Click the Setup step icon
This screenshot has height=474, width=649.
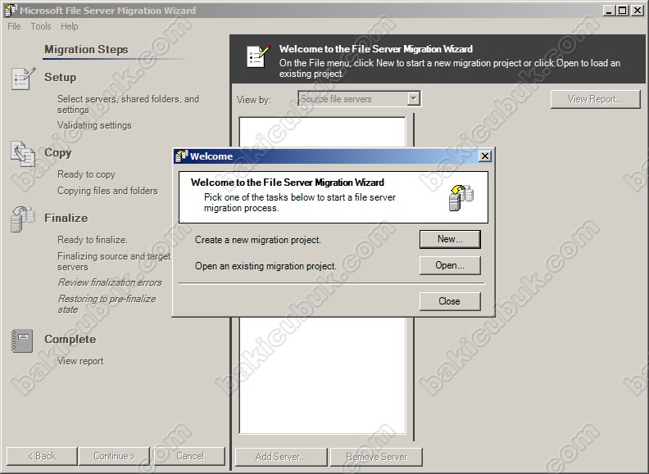(x=23, y=79)
